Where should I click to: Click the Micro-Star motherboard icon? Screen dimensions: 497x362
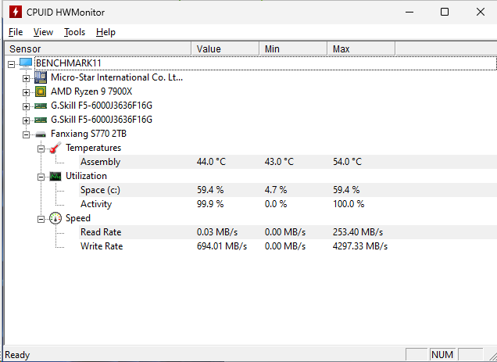pyautogui.click(x=41, y=77)
